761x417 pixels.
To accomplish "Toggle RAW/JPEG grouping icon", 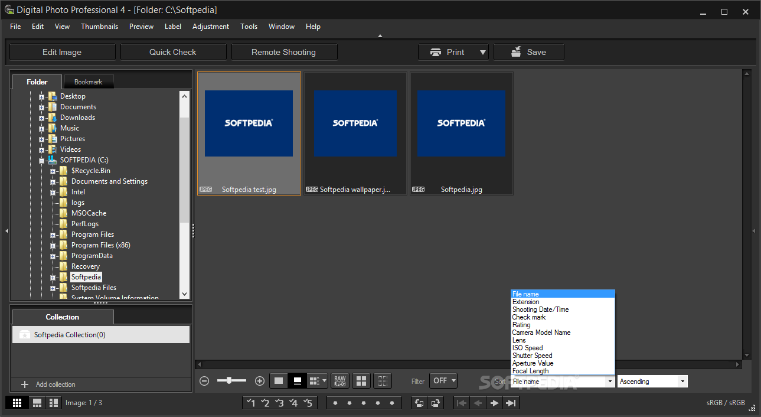I will pos(339,381).
